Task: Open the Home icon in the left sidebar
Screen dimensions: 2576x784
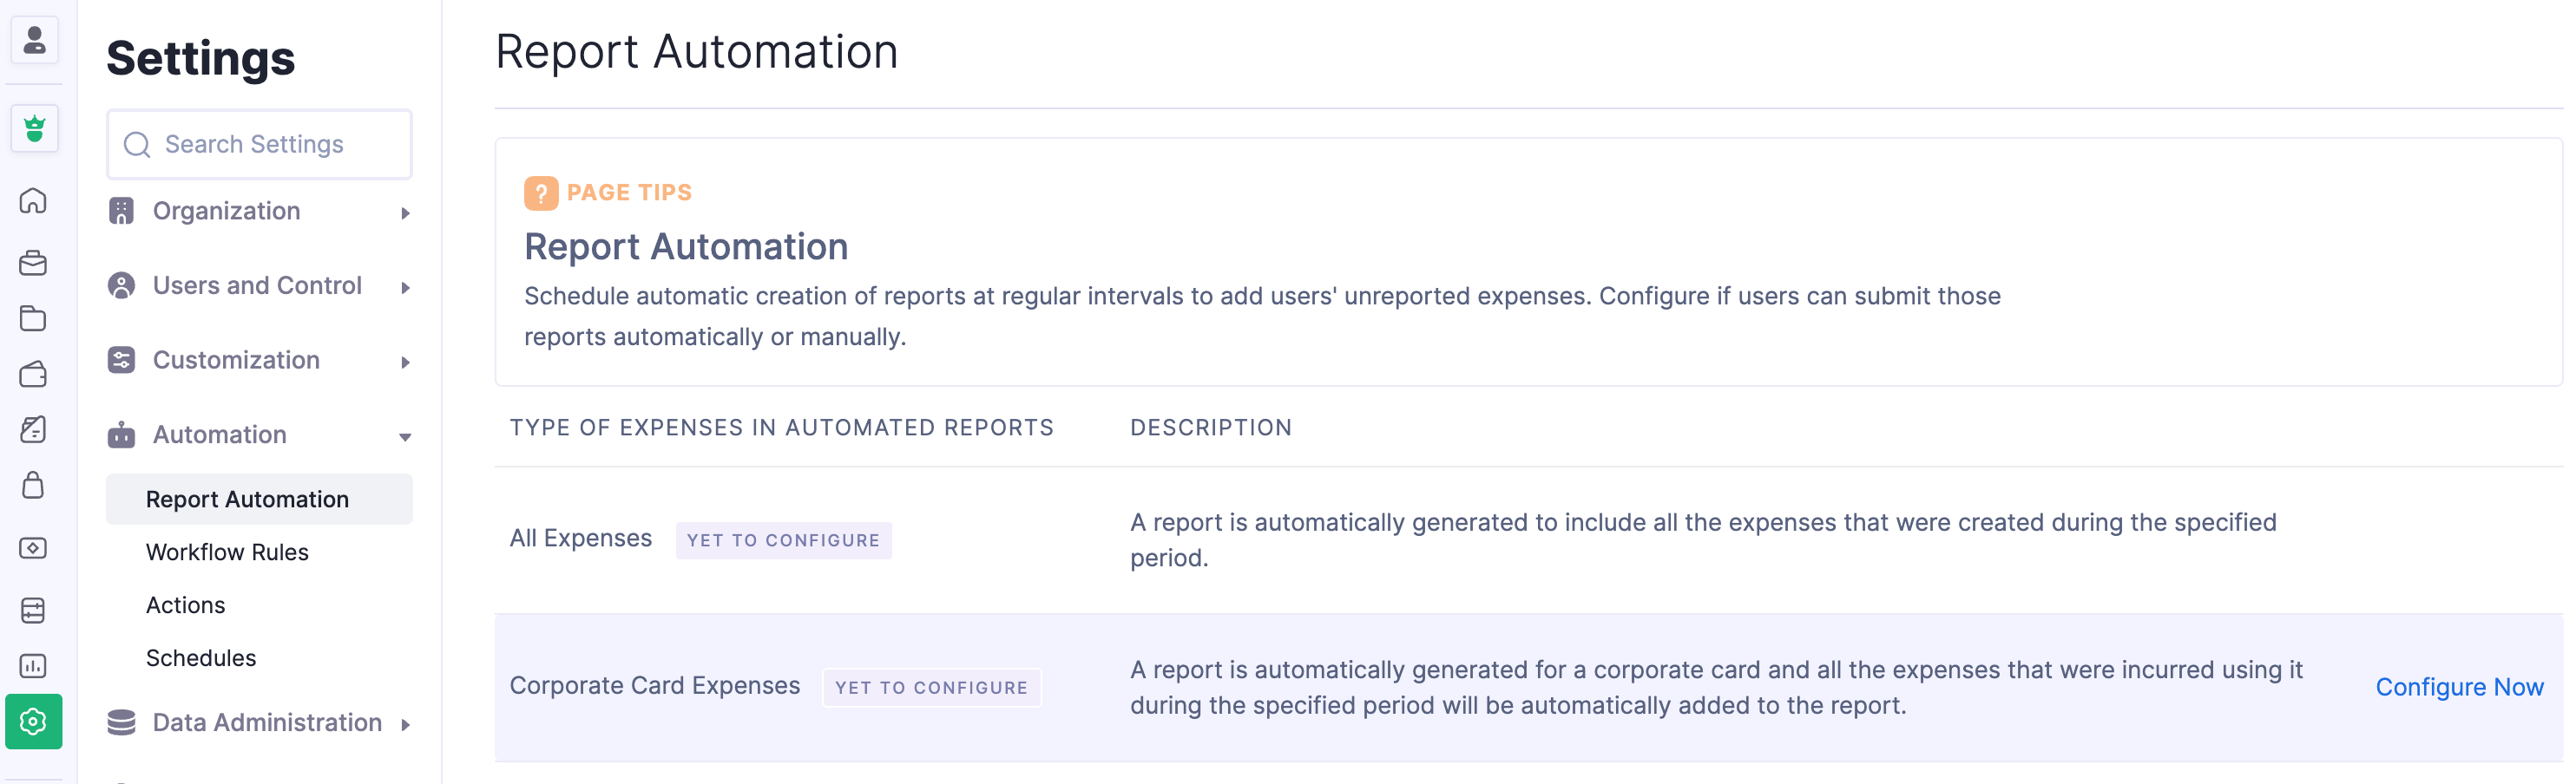Action: coord(34,200)
